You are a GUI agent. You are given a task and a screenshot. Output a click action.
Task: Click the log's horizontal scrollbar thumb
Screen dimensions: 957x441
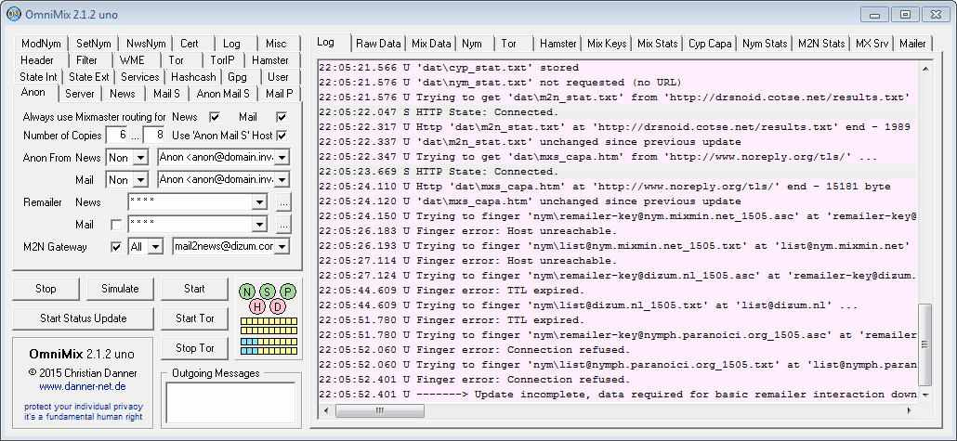380,411
